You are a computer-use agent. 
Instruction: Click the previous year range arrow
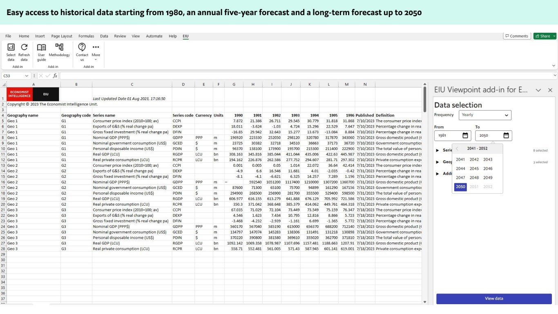[x=457, y=149]
